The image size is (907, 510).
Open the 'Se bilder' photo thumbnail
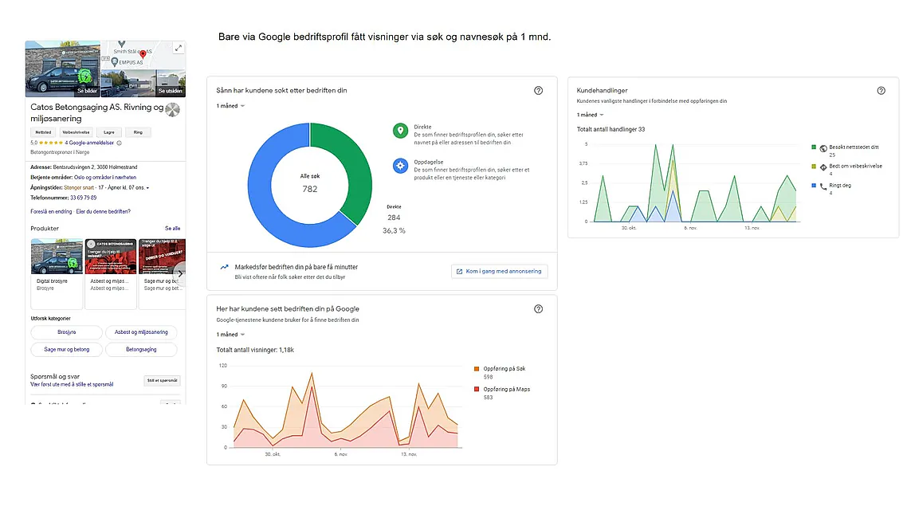pyautogui.click(x=62, y=69)
